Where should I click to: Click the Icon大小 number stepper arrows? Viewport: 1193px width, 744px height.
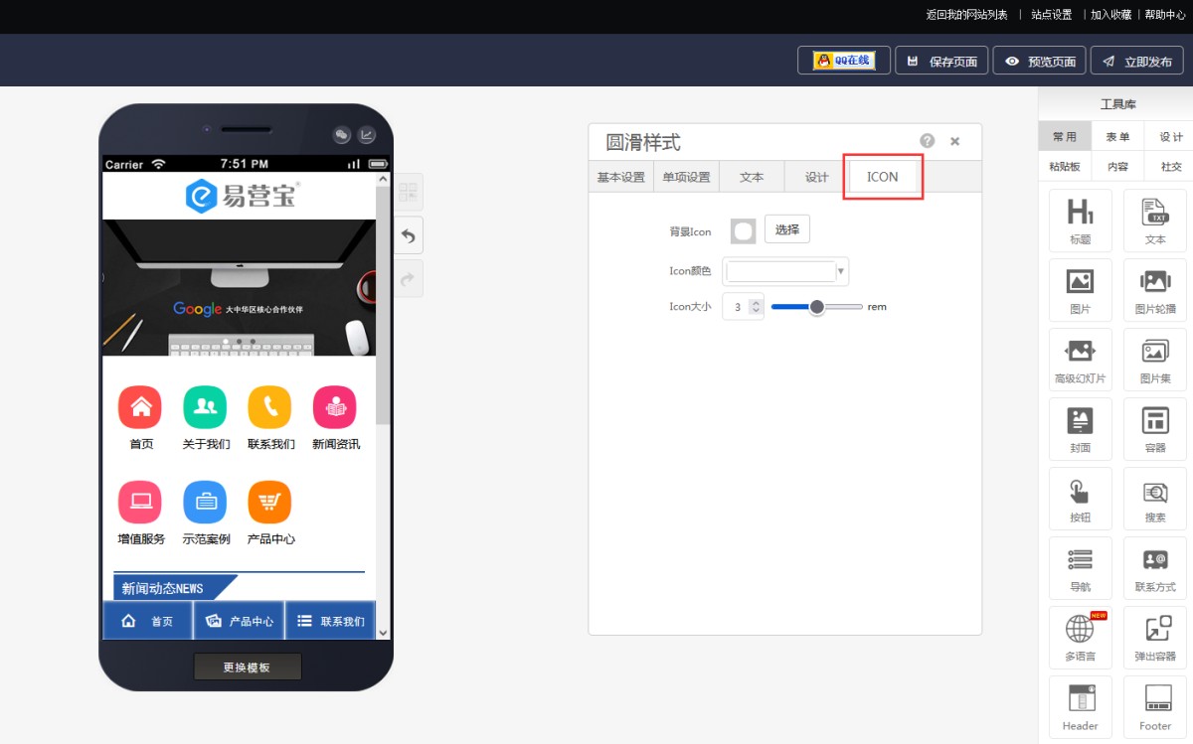pyautogui.click(x=756, y=307)
